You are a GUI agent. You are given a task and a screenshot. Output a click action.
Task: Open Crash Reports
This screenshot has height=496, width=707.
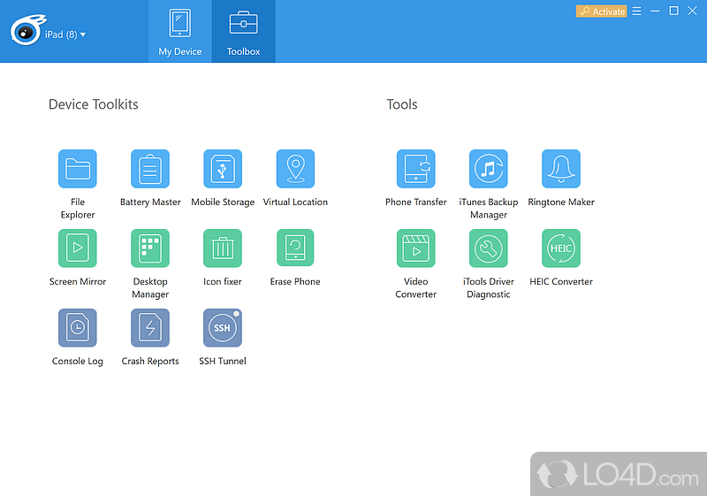point(150,328)
